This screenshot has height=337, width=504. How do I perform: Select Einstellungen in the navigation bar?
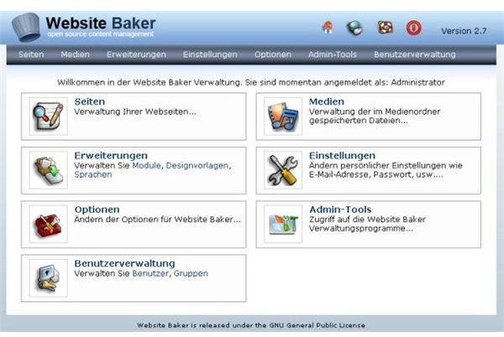click(210, 54)
